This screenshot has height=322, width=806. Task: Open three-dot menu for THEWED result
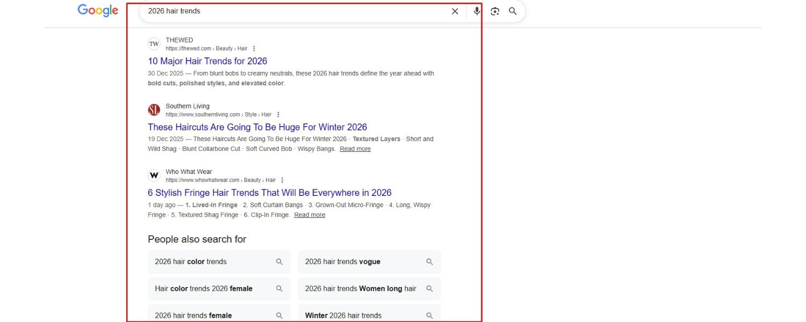pyautogui.click(x=254, y=49)
